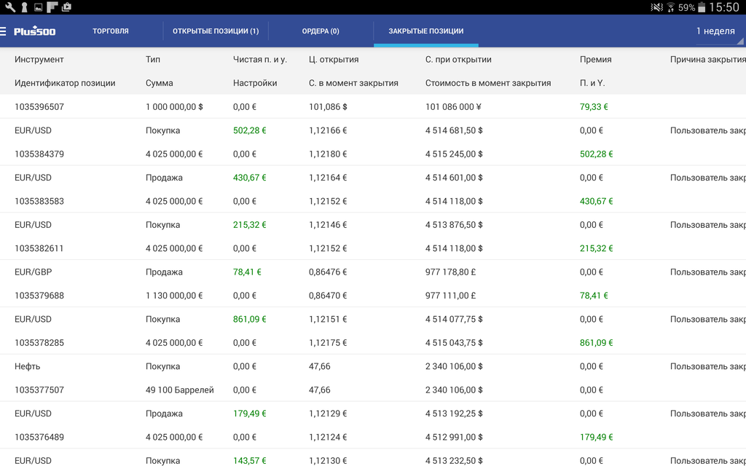
Task: Tap the picture notification icon in status bar
Action: (38, 7)
